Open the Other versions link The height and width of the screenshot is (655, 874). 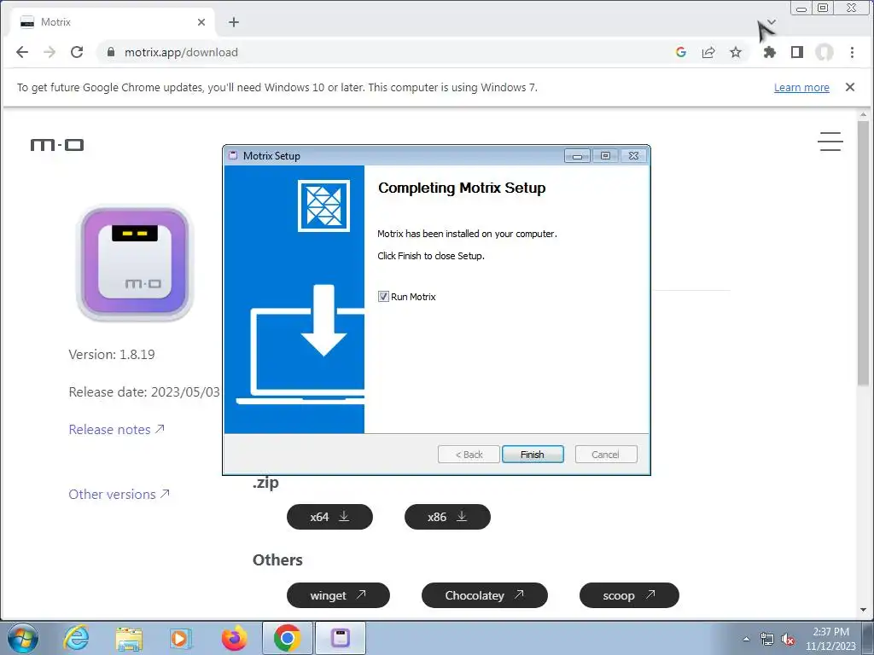click(119, 494)
